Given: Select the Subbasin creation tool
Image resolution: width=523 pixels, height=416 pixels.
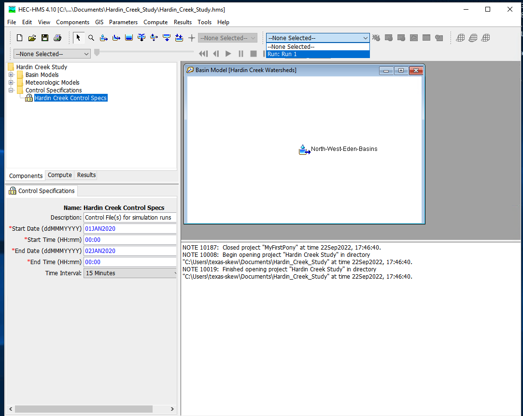Looking at the screenshot, I should tap(104, 38).
